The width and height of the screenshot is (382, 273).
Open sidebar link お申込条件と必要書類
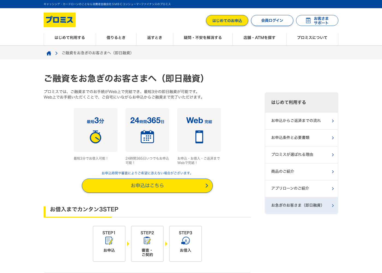pos(302,138)
